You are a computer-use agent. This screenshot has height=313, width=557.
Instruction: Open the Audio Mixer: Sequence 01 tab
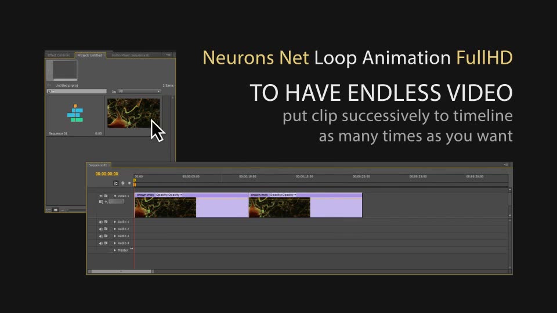tap(130, 55)
